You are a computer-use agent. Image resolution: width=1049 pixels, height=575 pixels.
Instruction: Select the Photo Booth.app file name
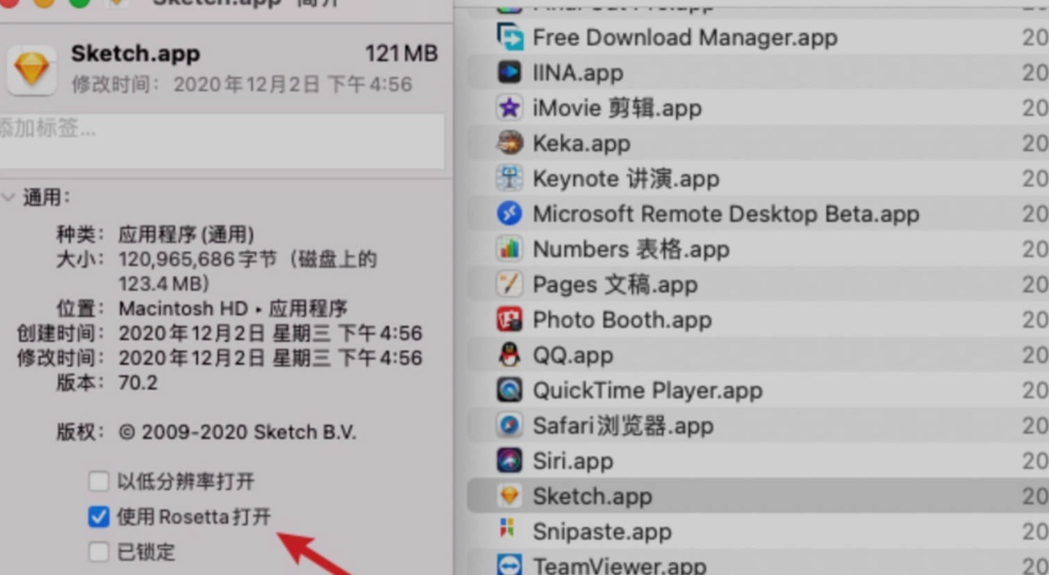(x=622, y=320)
